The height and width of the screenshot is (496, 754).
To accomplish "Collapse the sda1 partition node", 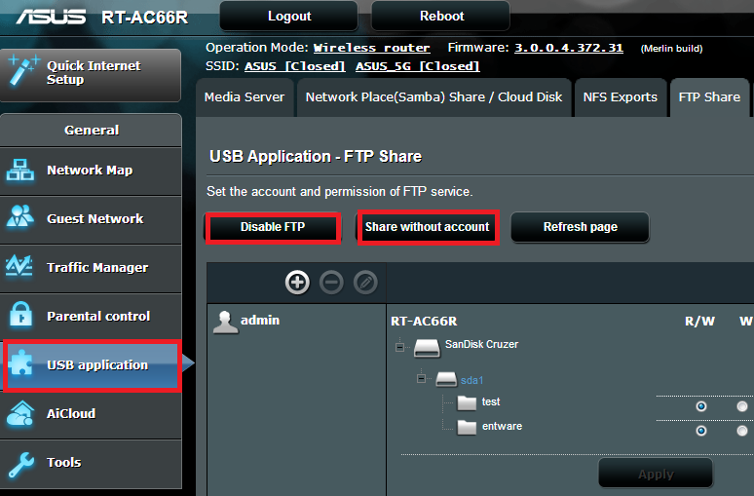I will point(421,379).
